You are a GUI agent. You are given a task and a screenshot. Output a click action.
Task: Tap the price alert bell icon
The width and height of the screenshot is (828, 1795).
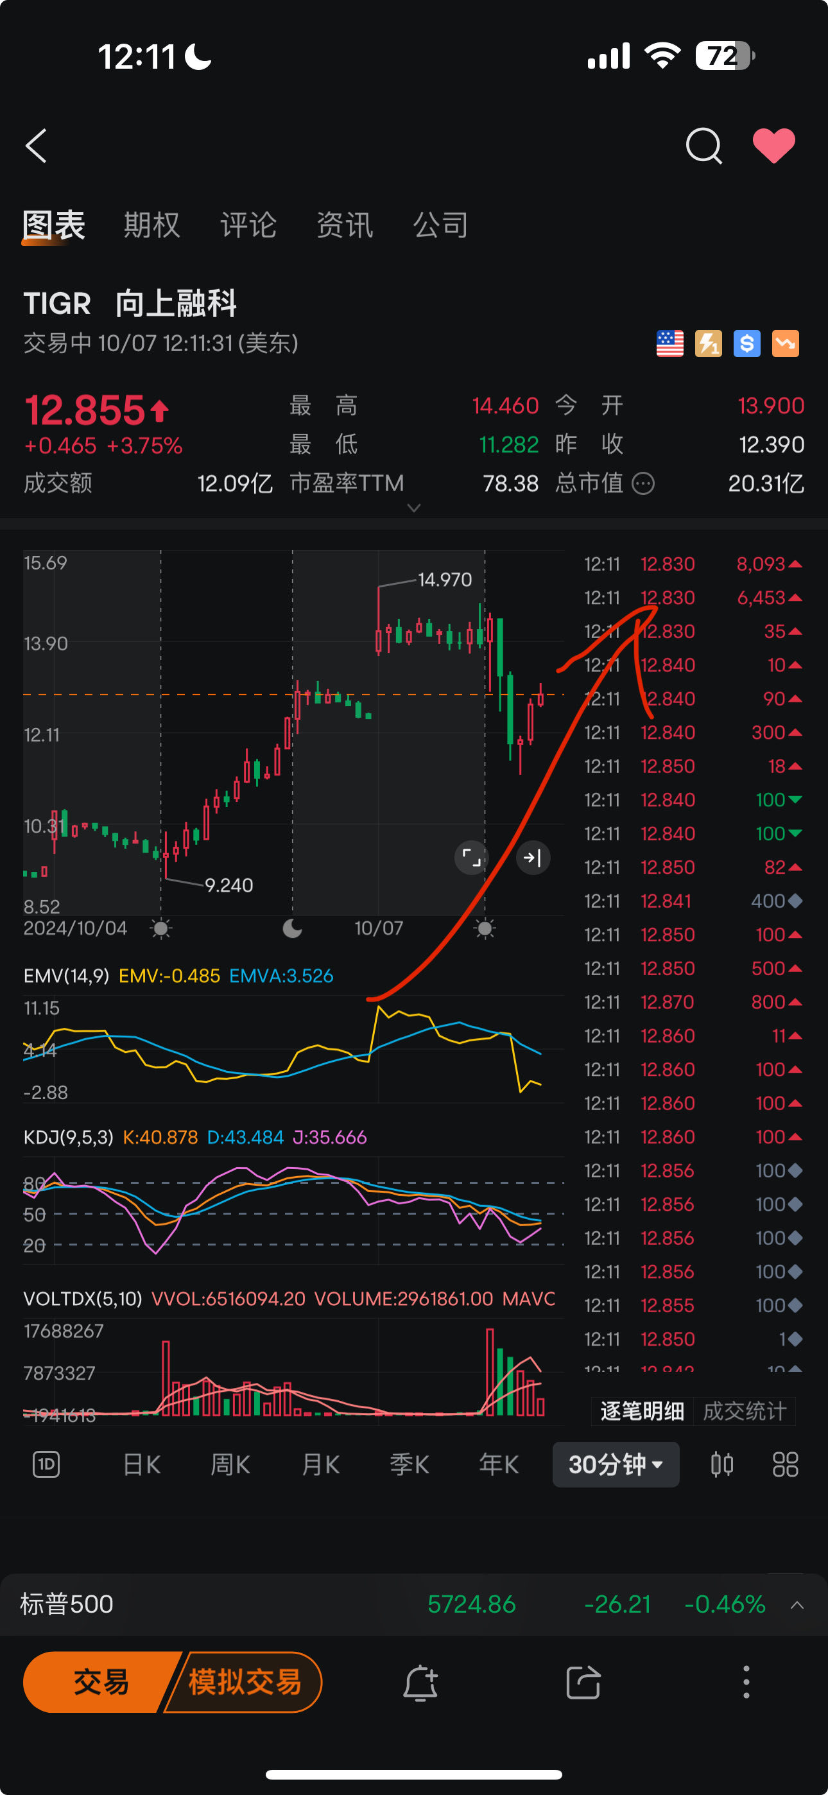[x=420, y=1682]
